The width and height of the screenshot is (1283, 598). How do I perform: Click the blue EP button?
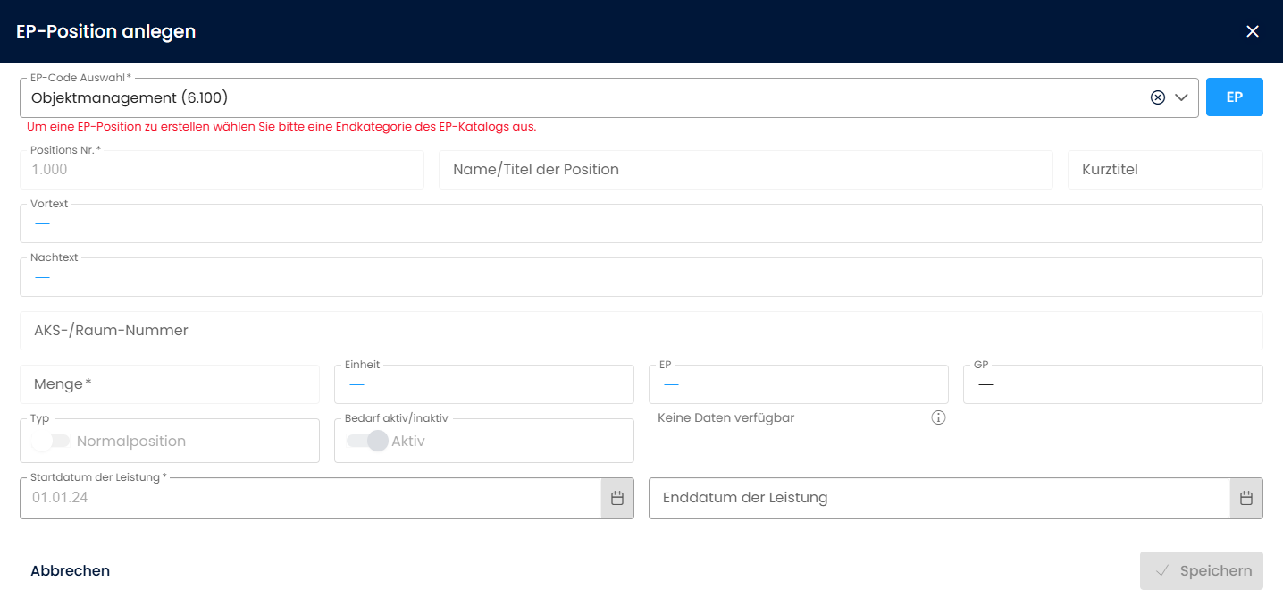click(x=1234, y=97)
